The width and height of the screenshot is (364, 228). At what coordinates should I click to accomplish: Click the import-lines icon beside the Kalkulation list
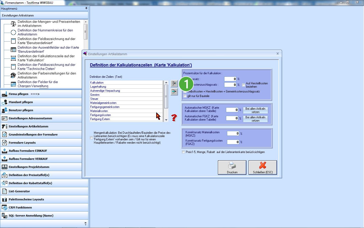[174, 83]
